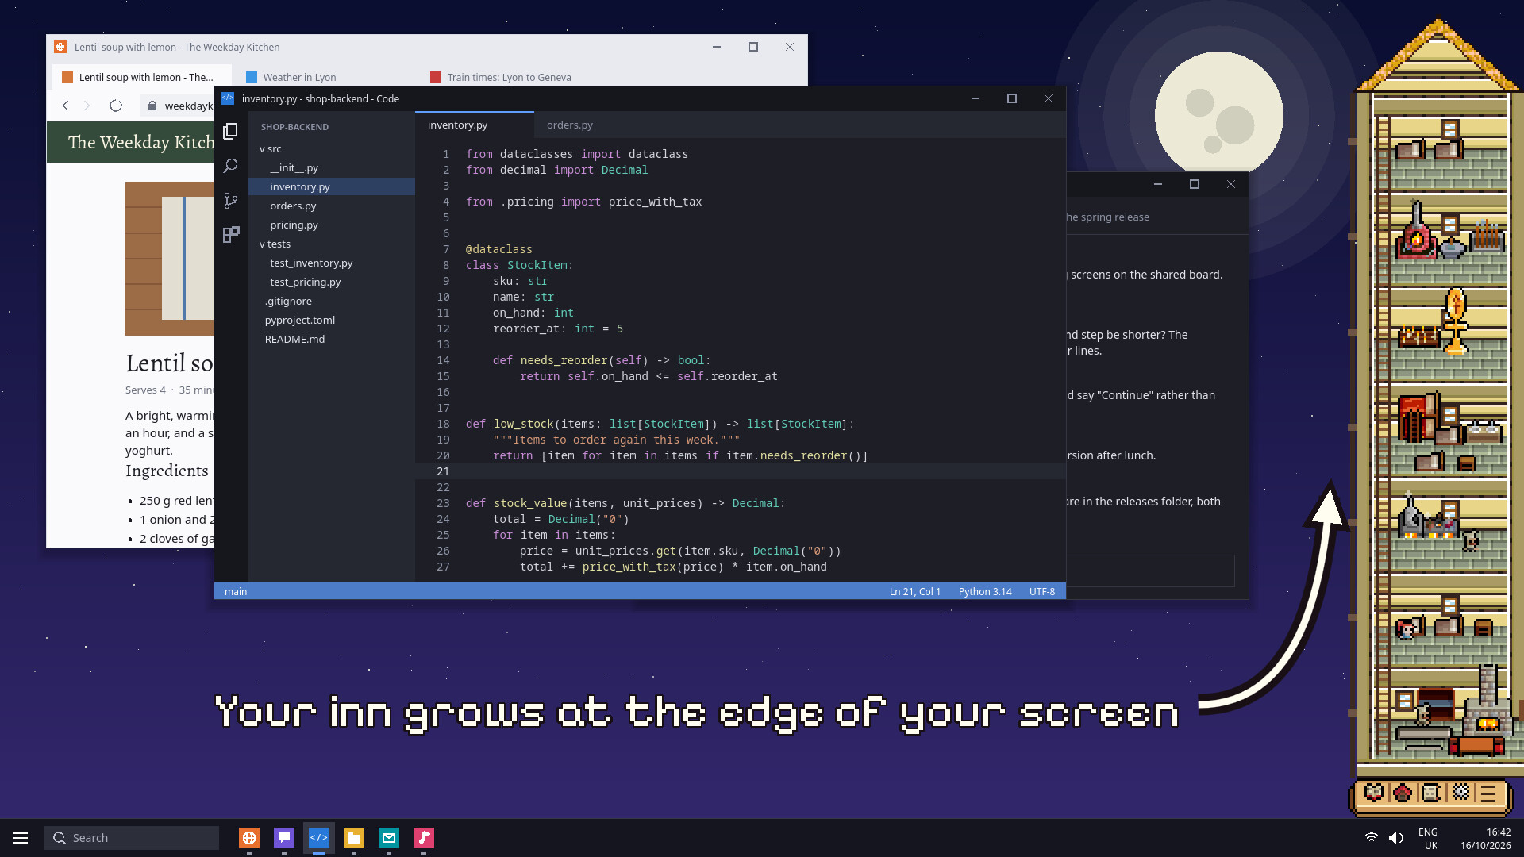The width and height of the screenshot is (1524, 857).
Task: Open the Extensions icon in the activity bar
Action: point(230,235)
